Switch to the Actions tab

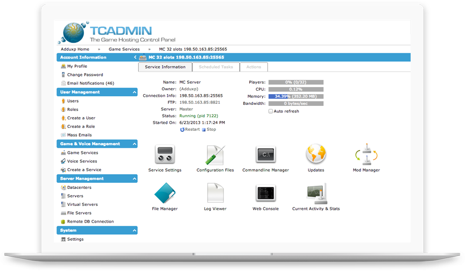click(x=254, y=67)
